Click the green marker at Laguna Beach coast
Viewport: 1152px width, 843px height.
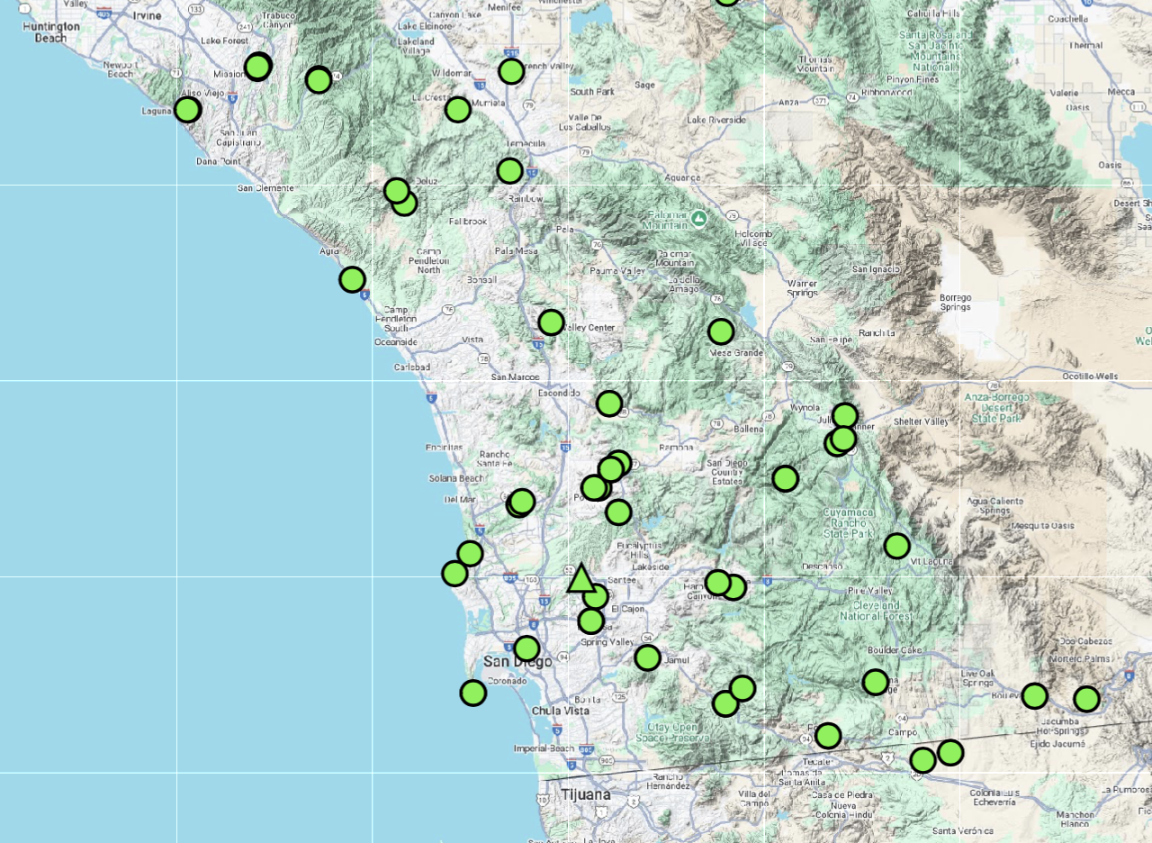pyautogui.click(x=187, y=110)
